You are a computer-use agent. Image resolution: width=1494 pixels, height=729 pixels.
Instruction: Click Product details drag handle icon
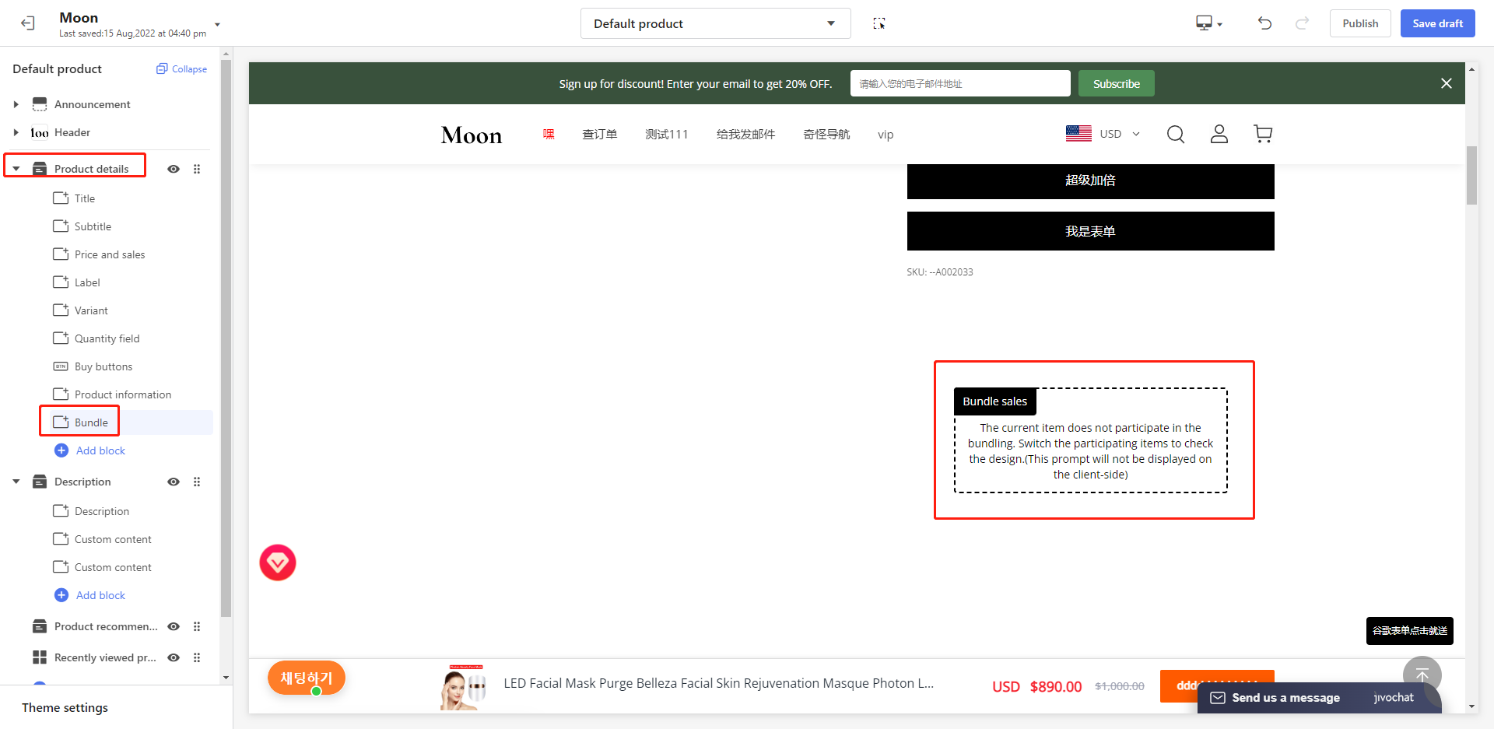pos(197,169)
